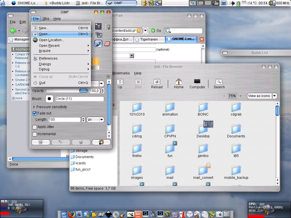The height and width of the screenshot is (218, 291).
Task: Open the View as Icons dropdown
Action: pos(262,96)
